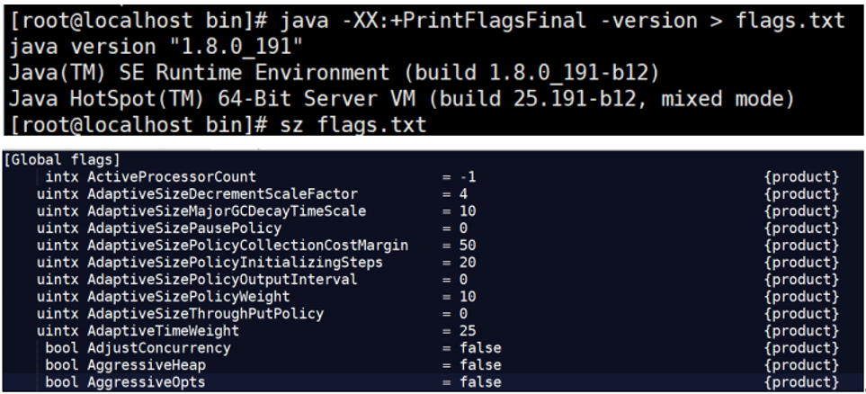Click the AdaptiveSizeThroughPutPolicy flag
Screen dimensions: 866x394
pyautogui.click(x=205, y=314)
